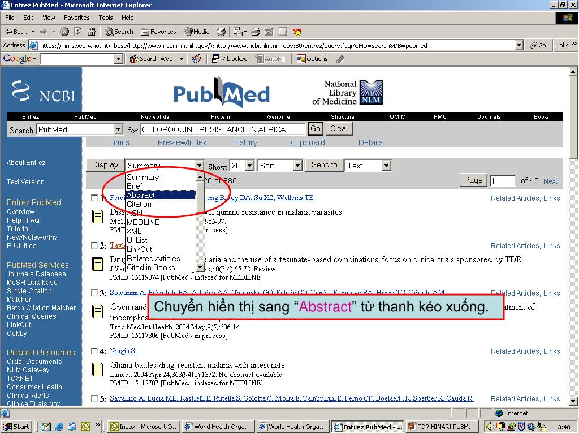This screenshot has height=434, width=579.
Task: Expand the Google search box dropdown
Action: pyautogui.click(x=119, y=59)
